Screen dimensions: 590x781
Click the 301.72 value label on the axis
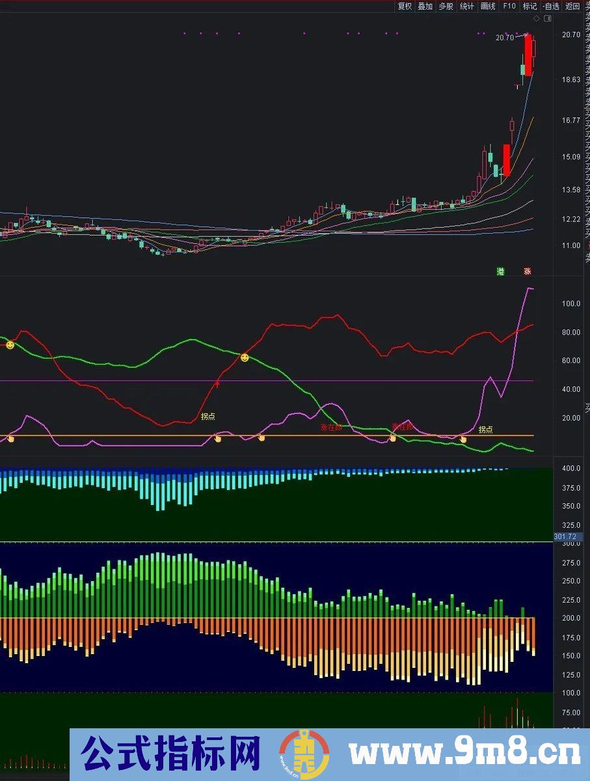tap(563, 537)
